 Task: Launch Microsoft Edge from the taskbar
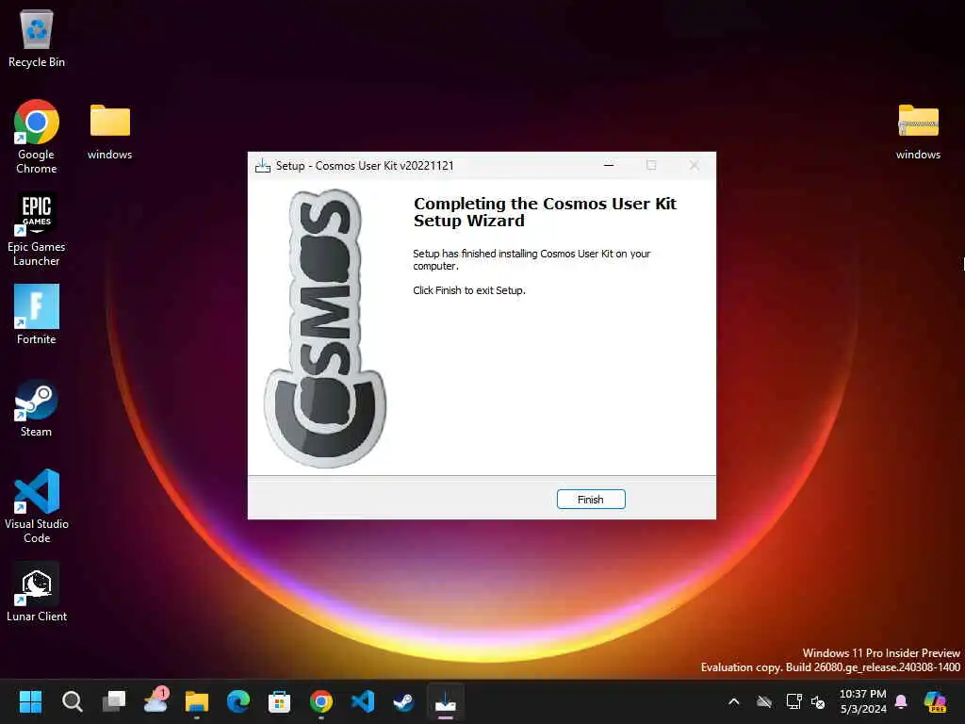click(238, 701)
